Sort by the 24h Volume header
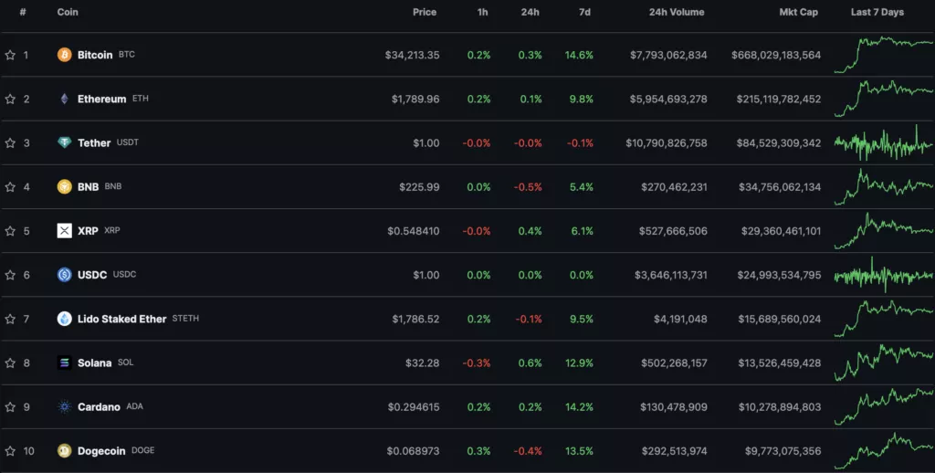The image size is (935, 473). coord(677,12)
